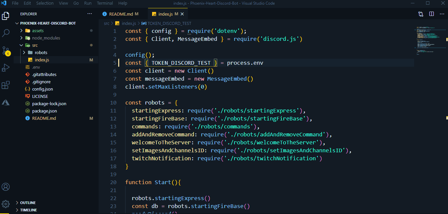The height and width of the screenshot is (214, 448).
Task: Open the Extensions view
Action: point(6,85)
